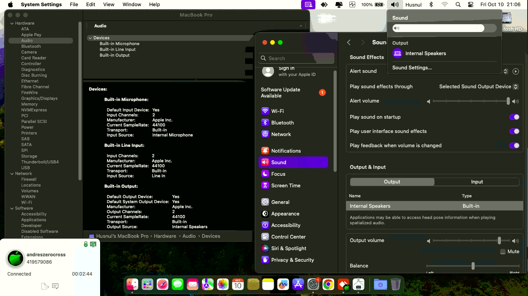528x296 pixels.
Task: Play the alert sound preview button
Action: (515, 71)
